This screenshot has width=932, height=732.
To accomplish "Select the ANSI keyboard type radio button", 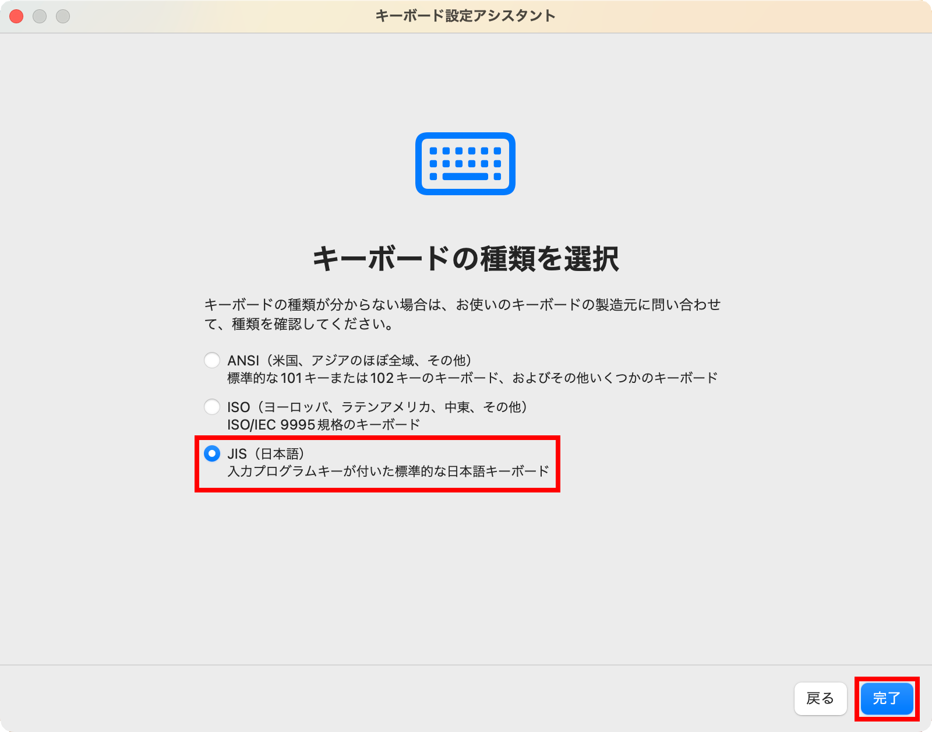I will click(212, 360).
